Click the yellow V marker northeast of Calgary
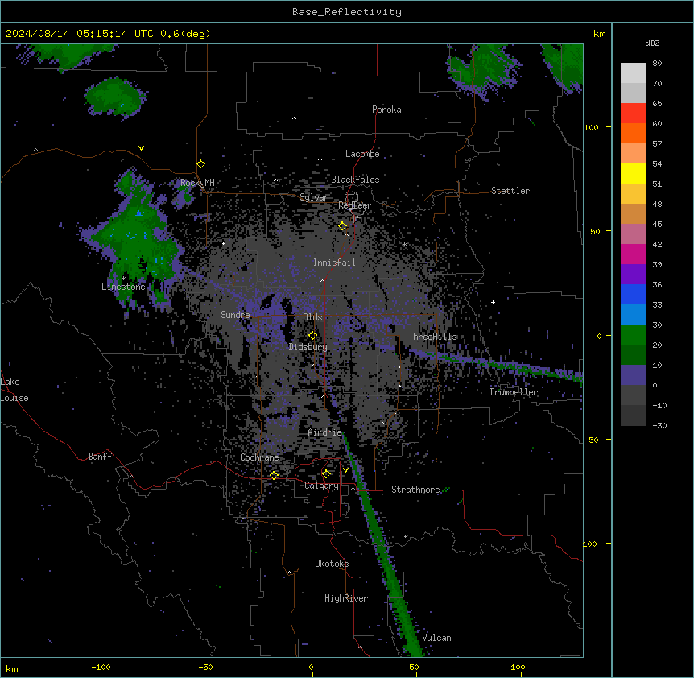The width and height of the screenshot is (694, 678). tap(345, 470)
